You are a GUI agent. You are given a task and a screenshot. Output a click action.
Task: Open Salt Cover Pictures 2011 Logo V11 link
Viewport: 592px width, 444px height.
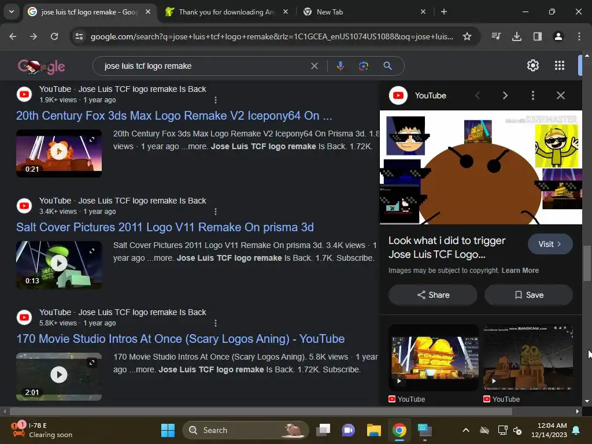165,227
